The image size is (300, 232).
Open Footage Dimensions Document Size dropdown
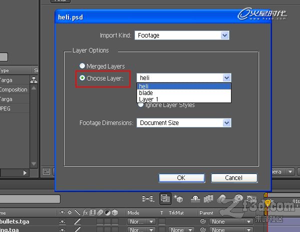(184, 123)
